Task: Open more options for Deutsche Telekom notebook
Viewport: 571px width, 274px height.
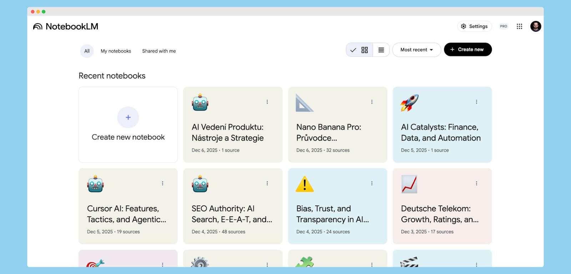Action: 476,183
